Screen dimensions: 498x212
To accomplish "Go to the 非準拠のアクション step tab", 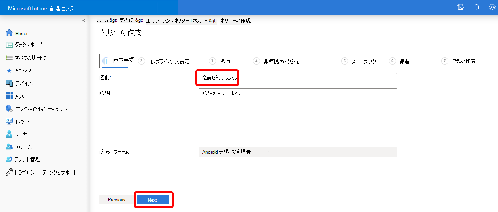I will [282, 61].
